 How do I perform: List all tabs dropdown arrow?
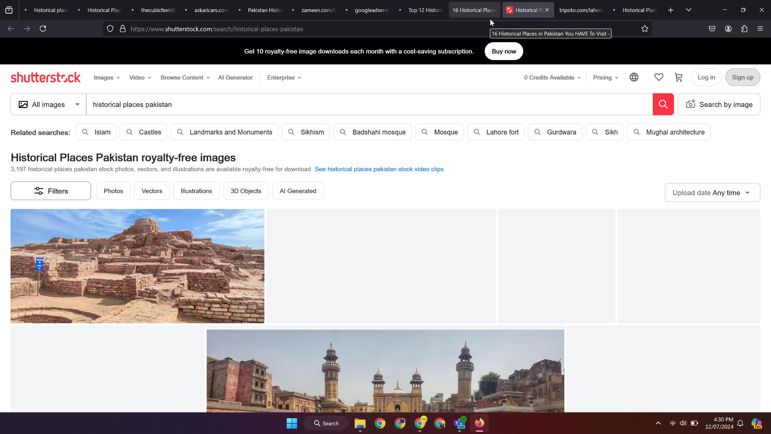(689, 10)
